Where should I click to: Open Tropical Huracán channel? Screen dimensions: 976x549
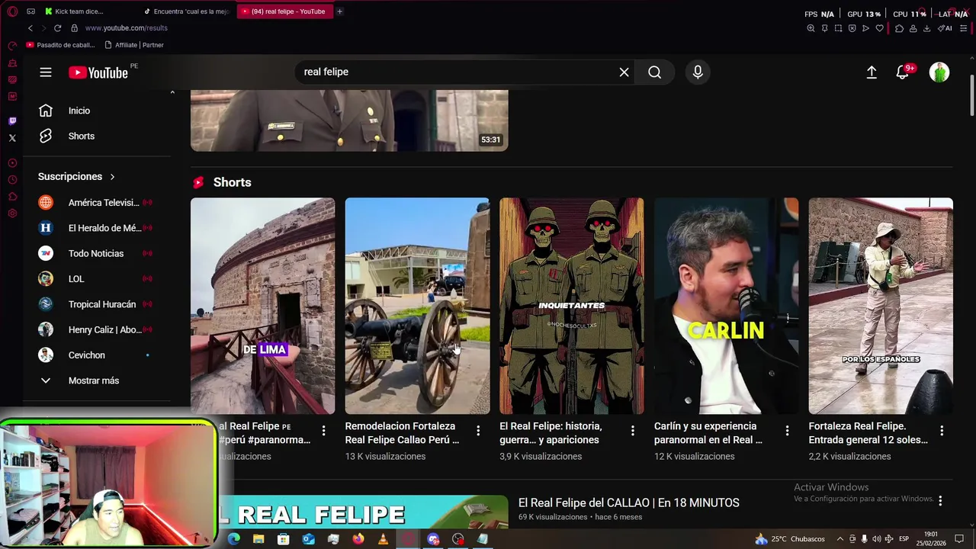click(x=95, y=304)
